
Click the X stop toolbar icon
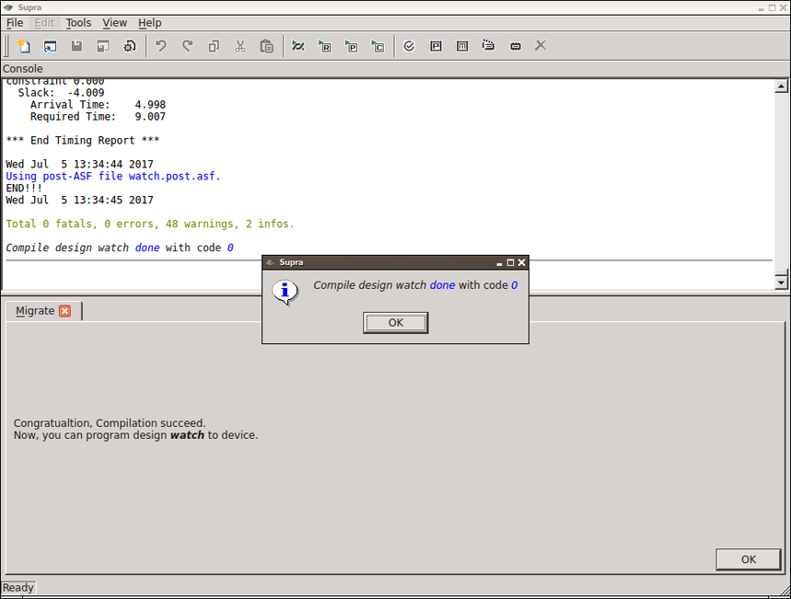tap(541, 46)
